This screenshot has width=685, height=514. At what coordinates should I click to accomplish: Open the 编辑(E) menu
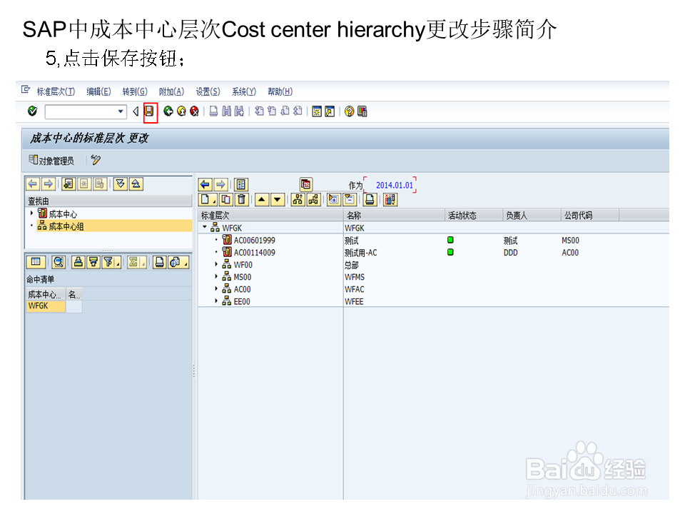98,91
